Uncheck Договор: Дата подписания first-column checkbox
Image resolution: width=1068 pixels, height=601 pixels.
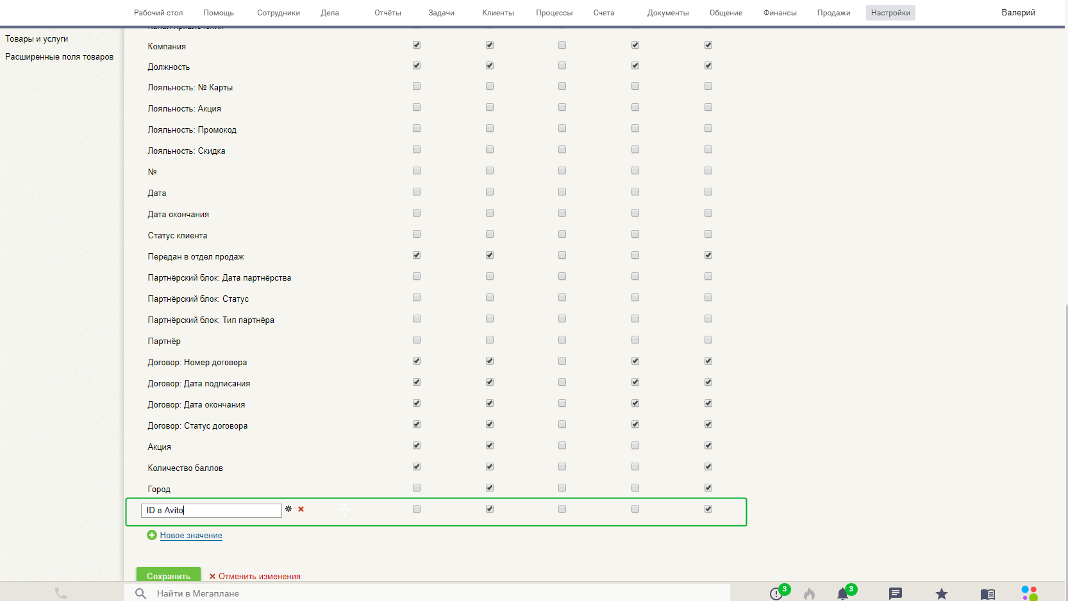pyautogui.click(x=417, y=382)
